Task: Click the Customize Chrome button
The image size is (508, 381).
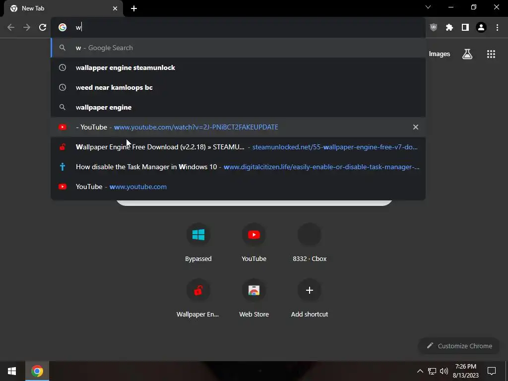Action: [x=459, y=346]
